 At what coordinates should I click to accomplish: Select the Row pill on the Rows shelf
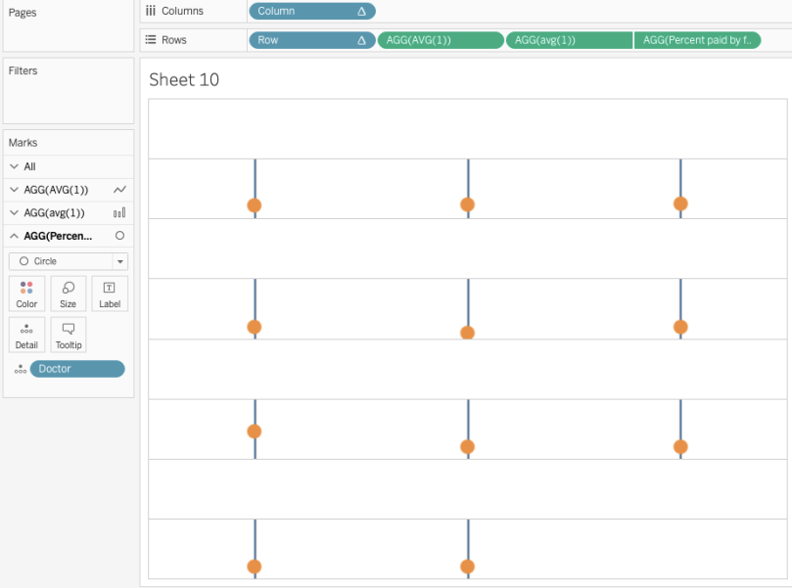[311, 40]
